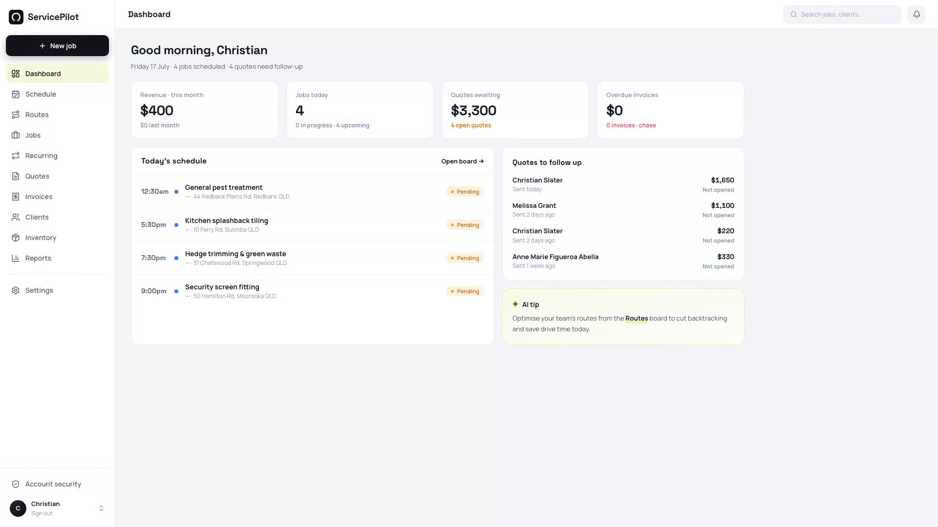
Task: Open notifications with the bell icon
Action: [x=917, y=14]
